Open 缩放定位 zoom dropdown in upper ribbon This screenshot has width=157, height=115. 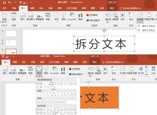point(108,20)
